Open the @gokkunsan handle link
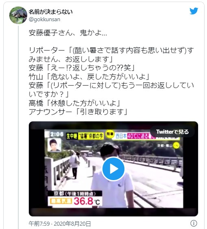 pos(44,20)
